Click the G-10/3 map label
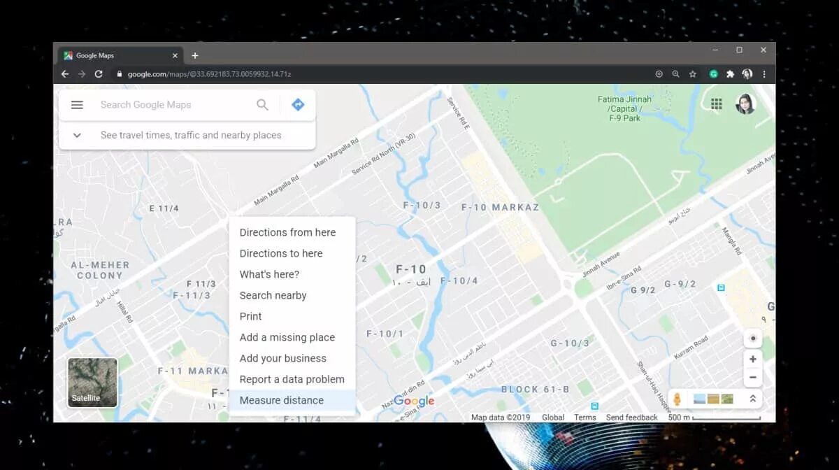This screenshot has height=470, width=839. (x=570, y=343)
